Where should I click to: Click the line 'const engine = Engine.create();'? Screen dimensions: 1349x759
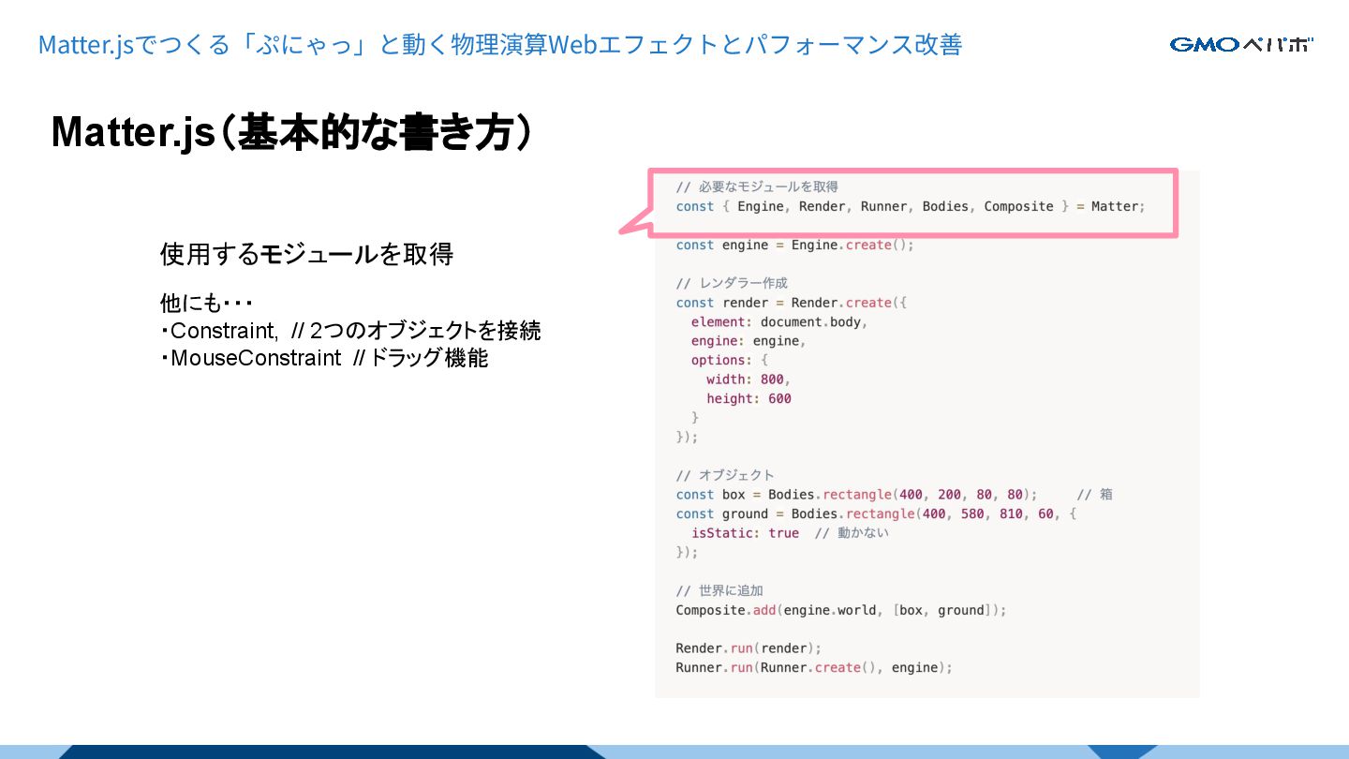(x=794, y=245)
